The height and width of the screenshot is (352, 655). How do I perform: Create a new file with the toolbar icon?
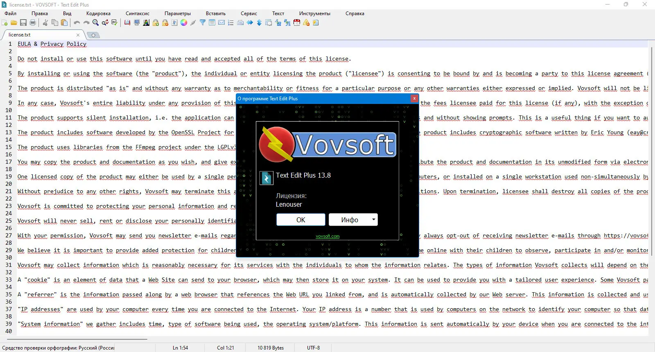[5, 23]
